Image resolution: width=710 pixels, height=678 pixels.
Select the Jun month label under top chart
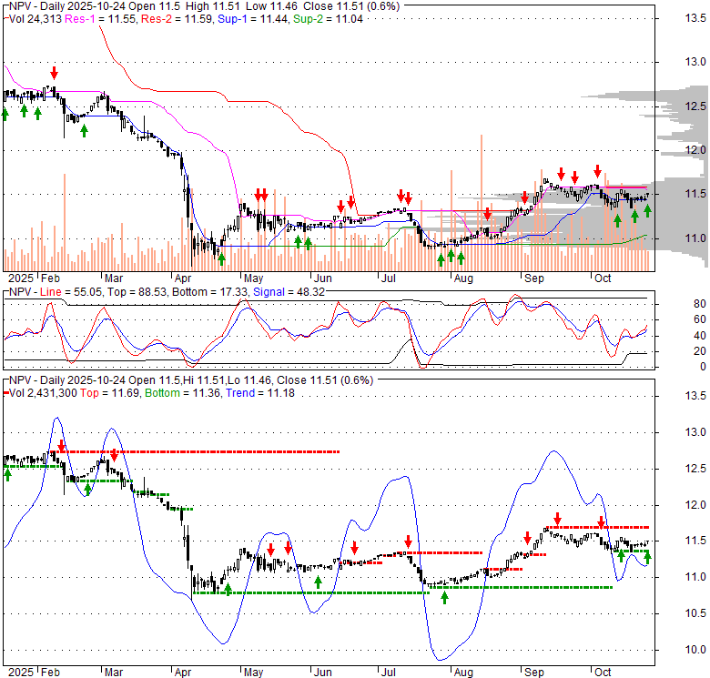point(323,278)
